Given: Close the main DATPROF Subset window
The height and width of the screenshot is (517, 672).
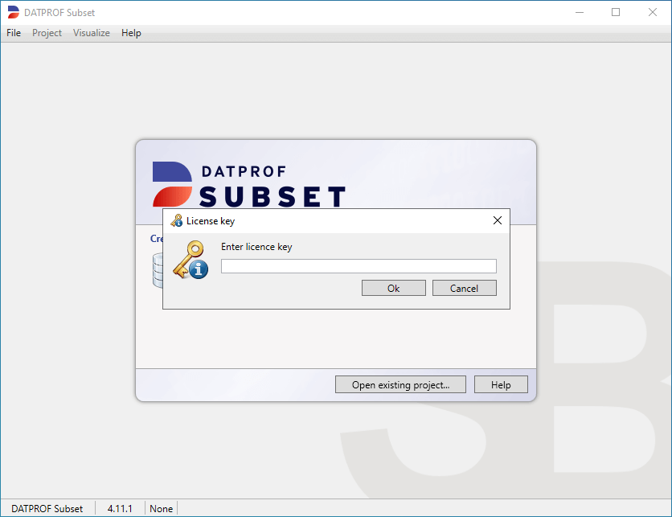Looking at the screenshot, I should coord(653,12).
